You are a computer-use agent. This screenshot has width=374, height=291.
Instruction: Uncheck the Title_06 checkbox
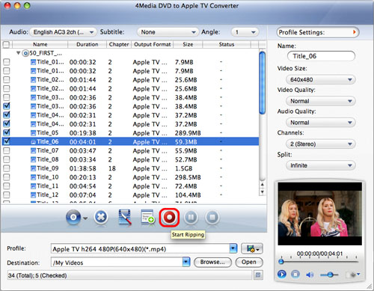(x=7, y=141)
